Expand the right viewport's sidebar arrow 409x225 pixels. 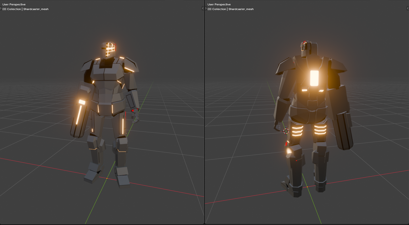tap(408, 9)
